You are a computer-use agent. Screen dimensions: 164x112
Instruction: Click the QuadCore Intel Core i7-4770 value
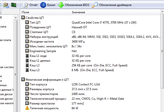pos(104,23)
